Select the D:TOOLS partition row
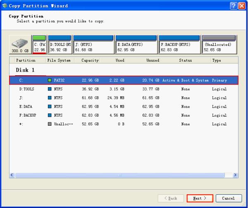This screenshot has height=208, width=248. tap(124, 89)
